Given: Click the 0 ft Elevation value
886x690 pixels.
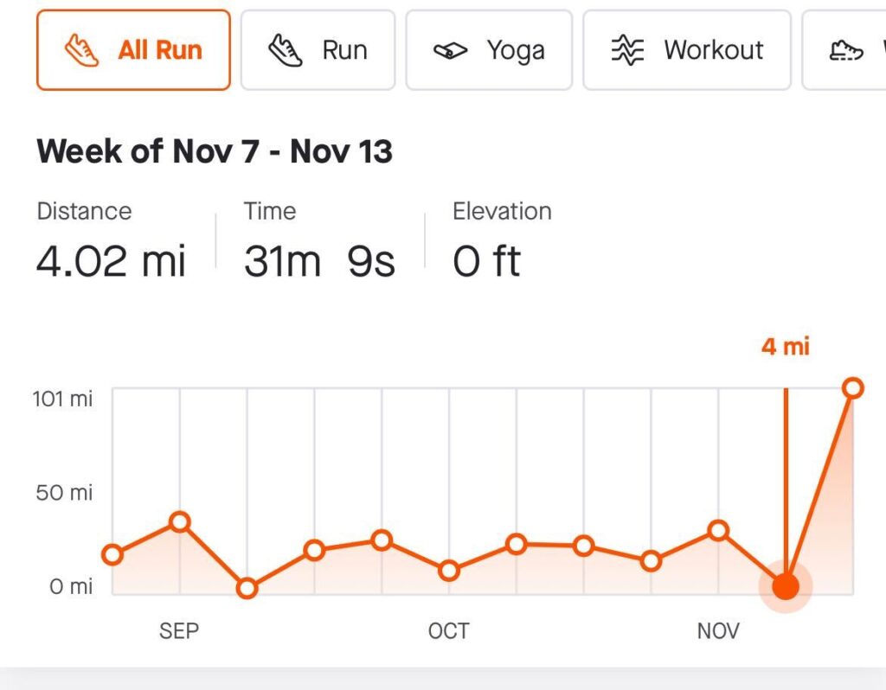Looking at the screenshot, I should click(x=486, y=261).
